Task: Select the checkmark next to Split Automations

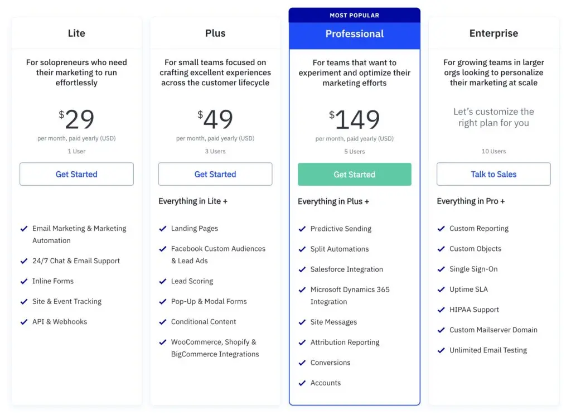Action: [302, 249]
